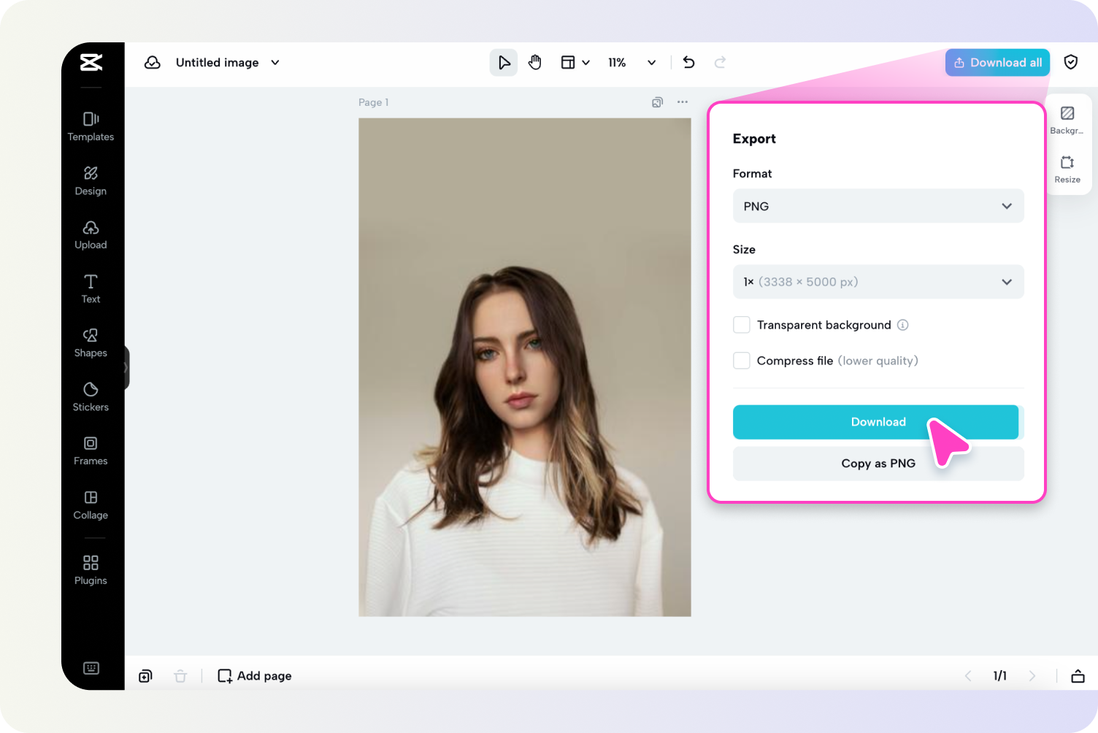The width and height of the screenshot is (1098, 733).
Task: Click the Download button in the Export panel
Action: 878,422
